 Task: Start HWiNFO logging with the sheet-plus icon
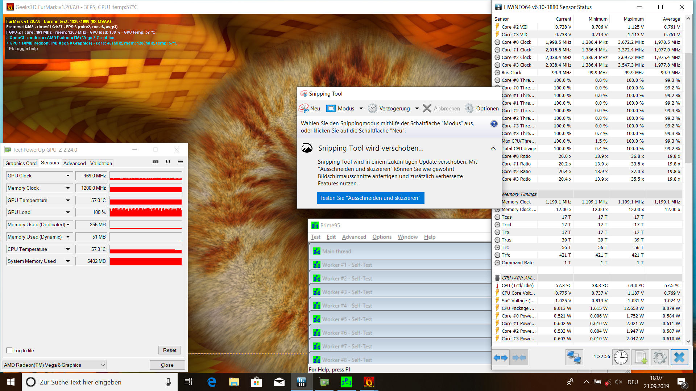coord(640,358)
